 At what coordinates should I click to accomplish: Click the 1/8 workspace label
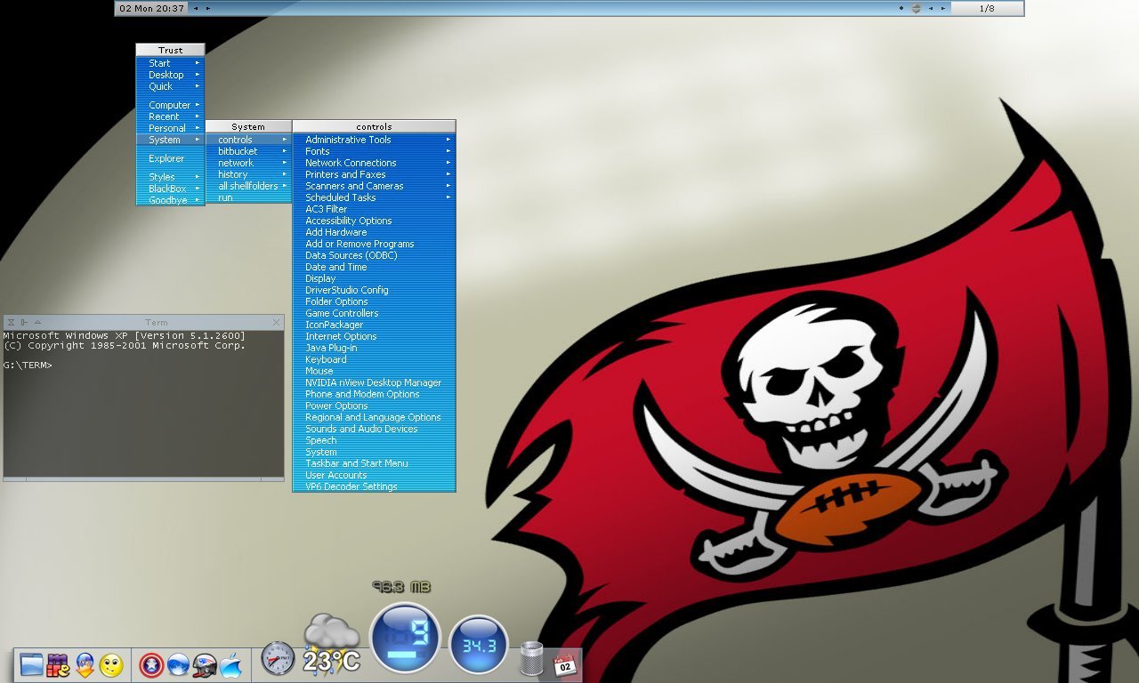(987, 8)
